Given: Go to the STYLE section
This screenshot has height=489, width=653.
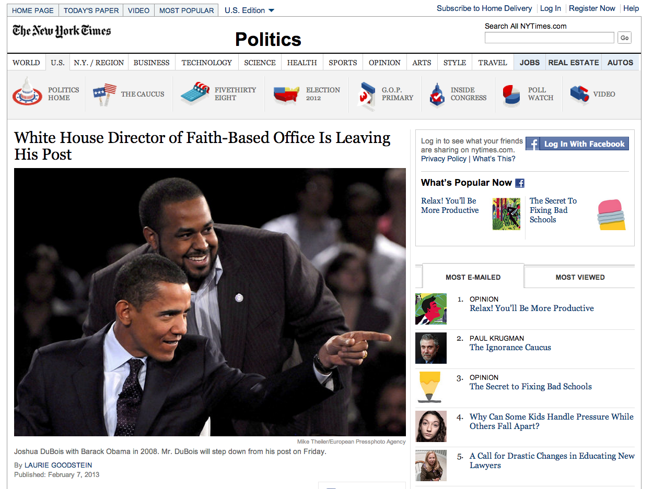Looking at the screenshot, I should click(x=454, y=63).
